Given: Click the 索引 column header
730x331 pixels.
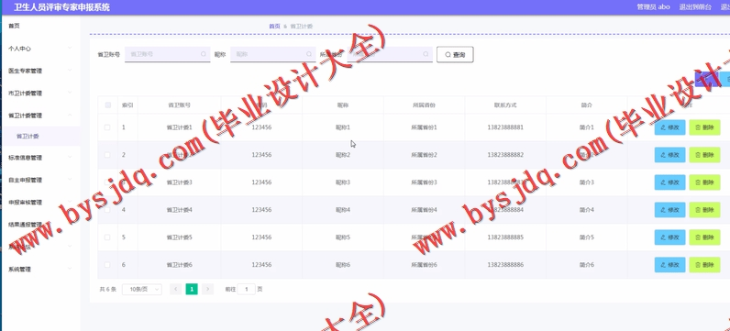Looking at the screenshot, I should pyautogui.click(x=127, y=105).
